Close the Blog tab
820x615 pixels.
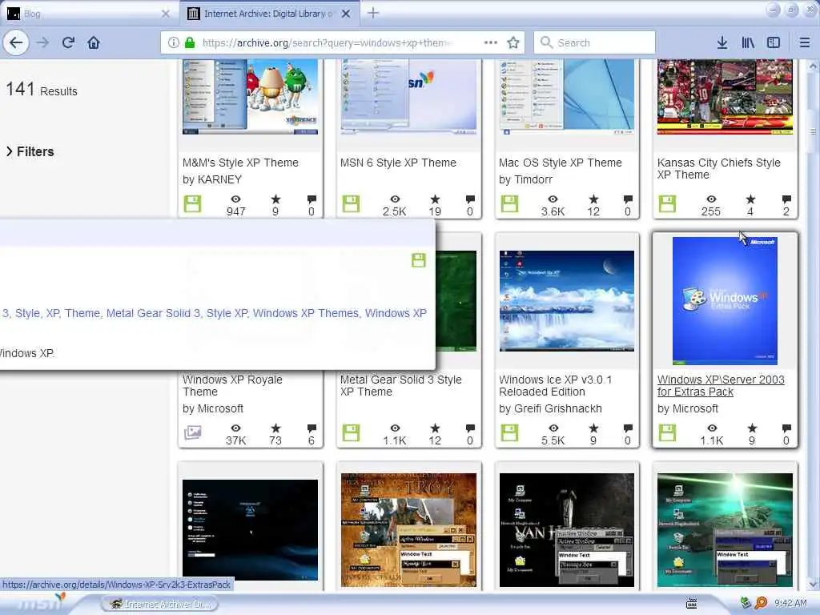click(x=165, y=14)
